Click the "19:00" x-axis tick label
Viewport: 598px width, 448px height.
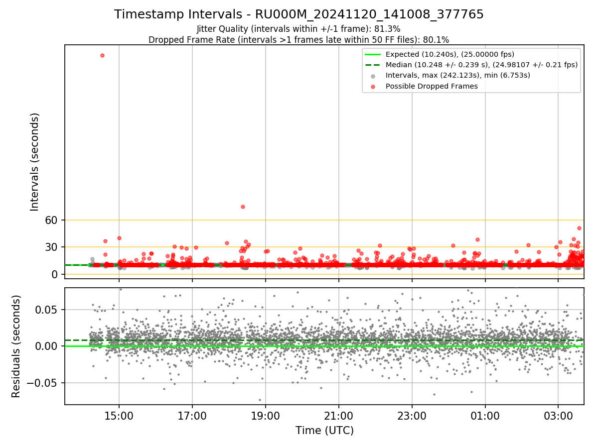265,415
